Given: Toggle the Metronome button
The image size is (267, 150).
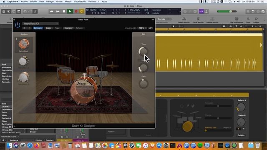Looking at the screenshot, I should (207, 11).
